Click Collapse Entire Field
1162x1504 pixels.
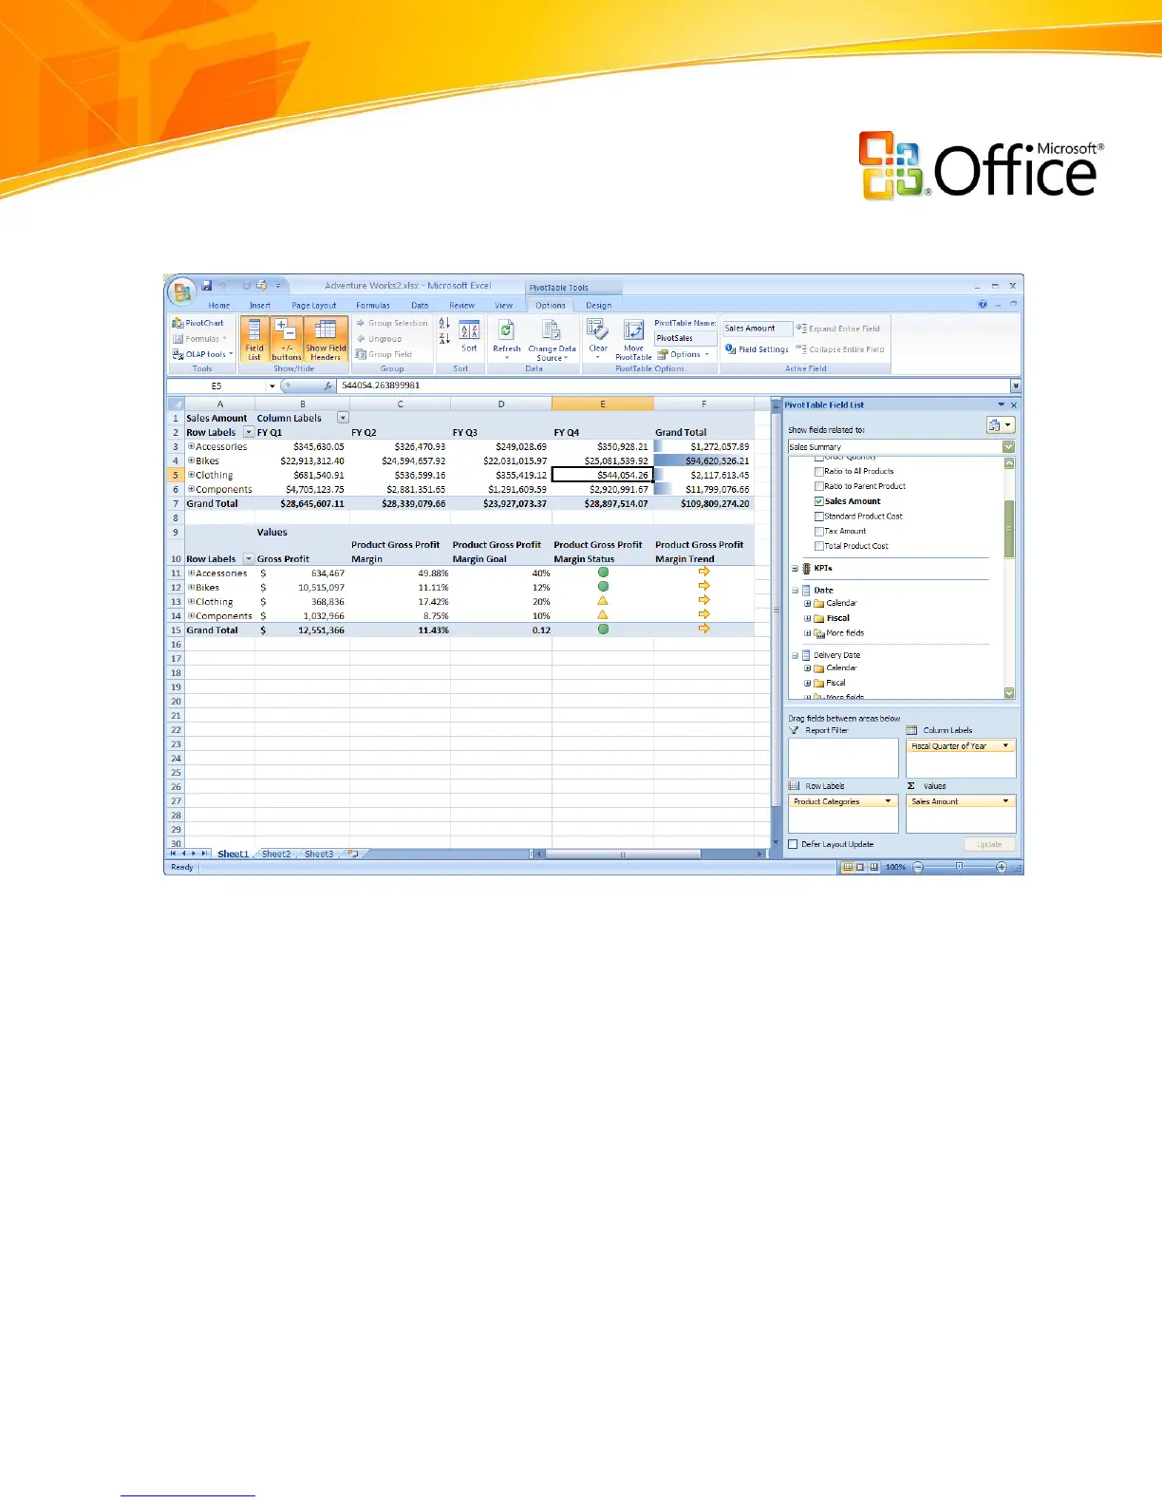(x=840, y=349)
